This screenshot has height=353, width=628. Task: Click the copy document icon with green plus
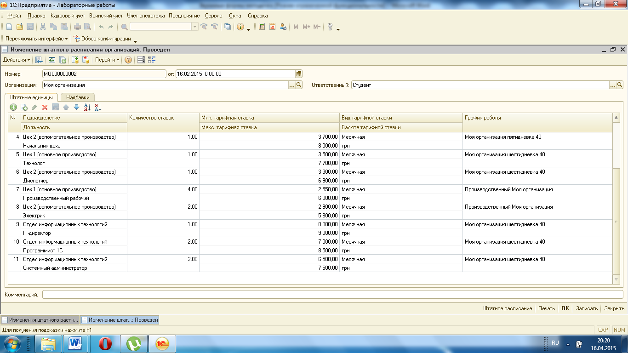pyautogui.click(x=63, y=60)
